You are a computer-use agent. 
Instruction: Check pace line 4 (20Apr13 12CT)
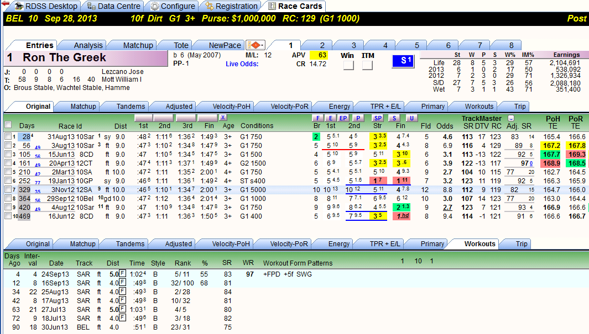coord(8,163)
